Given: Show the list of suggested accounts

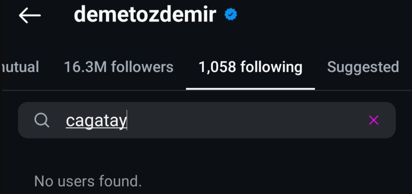Looking at the screenshot, I should click(x=363, y=67).
